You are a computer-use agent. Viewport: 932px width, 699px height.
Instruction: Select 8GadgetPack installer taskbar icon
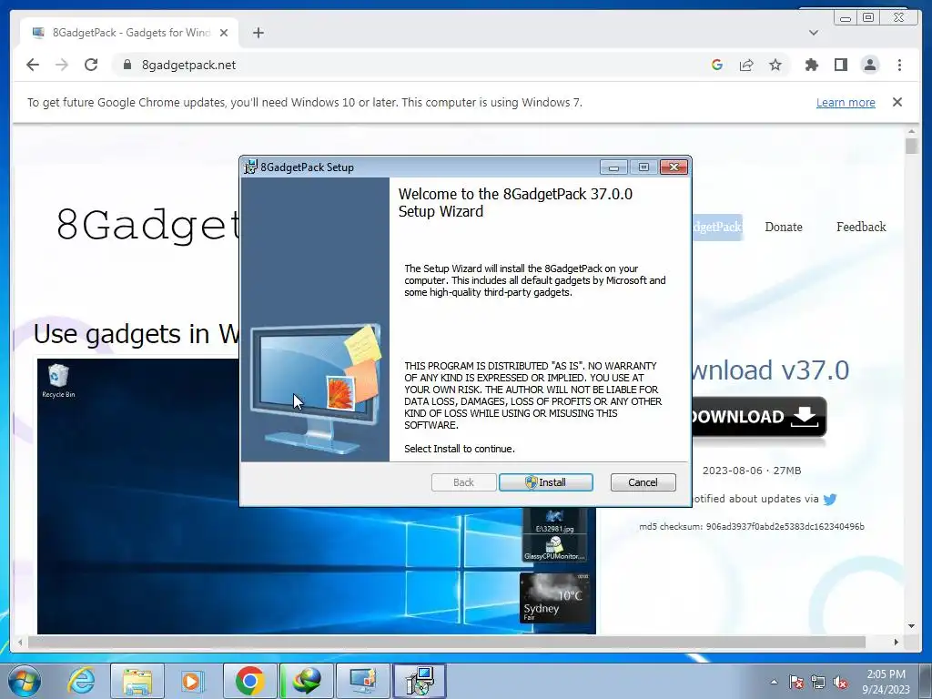420,681
